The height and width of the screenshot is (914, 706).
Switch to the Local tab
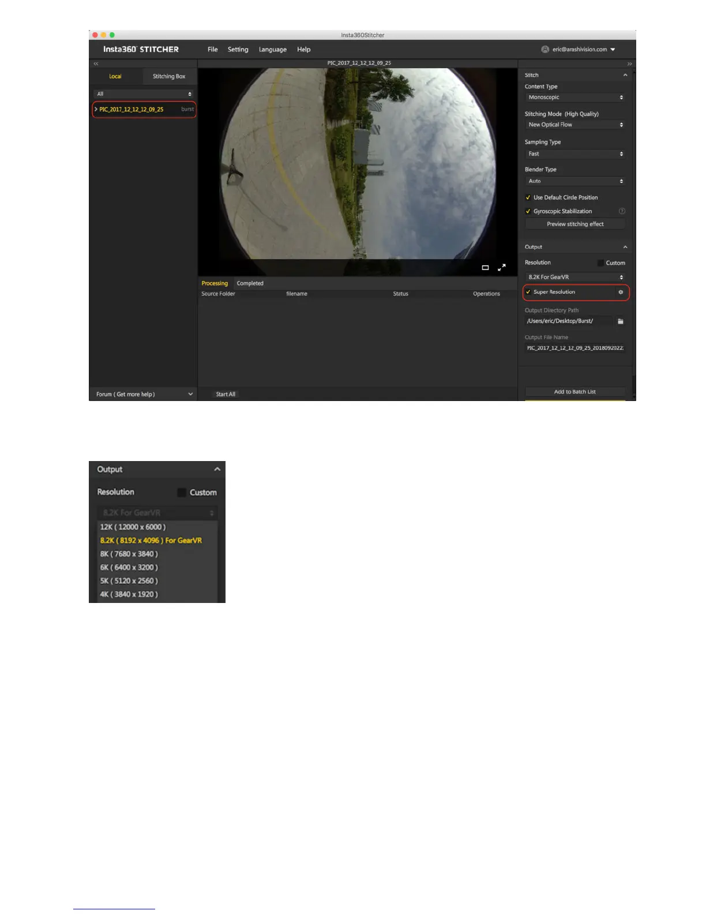tap(115, 76)
